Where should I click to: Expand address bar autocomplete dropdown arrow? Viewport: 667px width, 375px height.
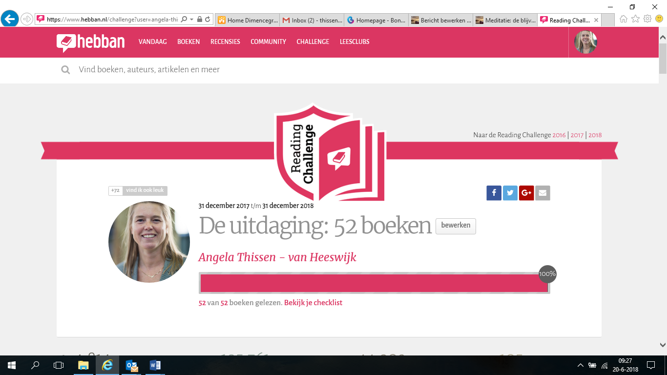coord(192,20)
